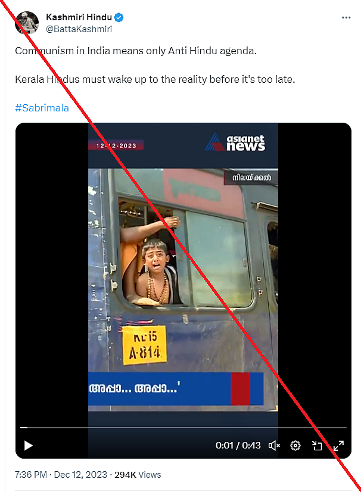The image size is (361, 492).
Task: Click the yellow bus number plate
Action: (x=144, y=345)
